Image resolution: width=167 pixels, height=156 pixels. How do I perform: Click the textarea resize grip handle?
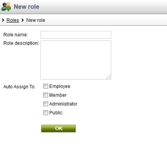coord(109,77)
